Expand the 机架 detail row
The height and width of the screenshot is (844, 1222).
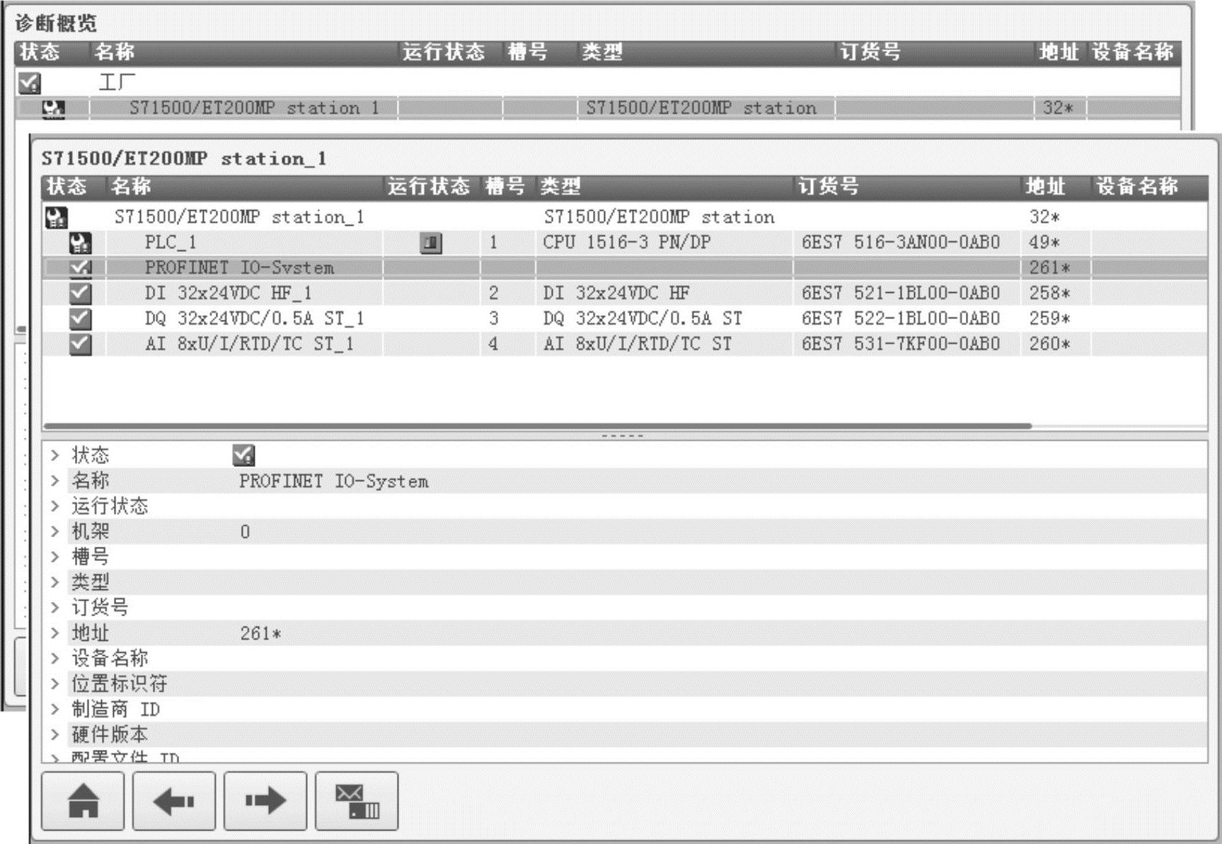[54, 531]
